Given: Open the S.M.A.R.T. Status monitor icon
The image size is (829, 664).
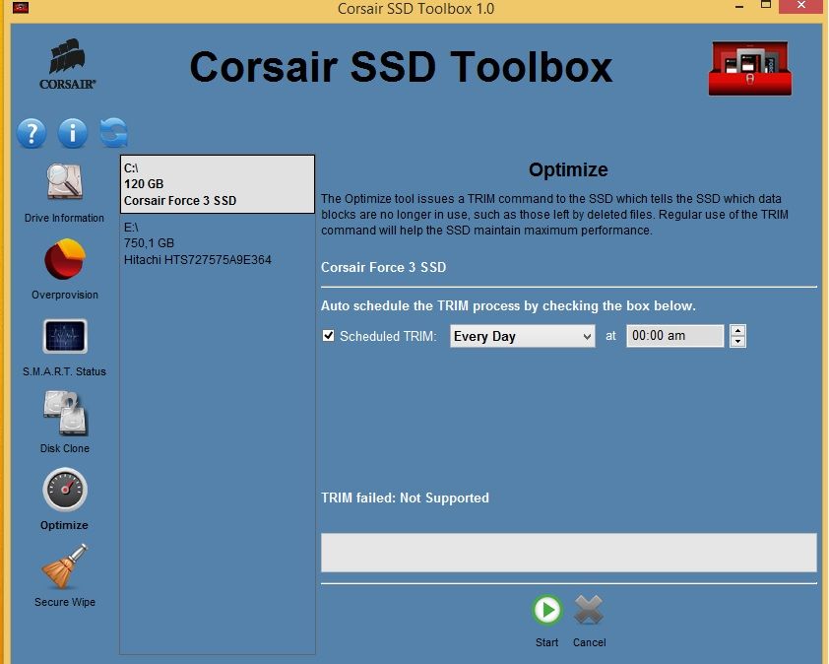Looking at the screenshot, I should (x=65, y=336).
